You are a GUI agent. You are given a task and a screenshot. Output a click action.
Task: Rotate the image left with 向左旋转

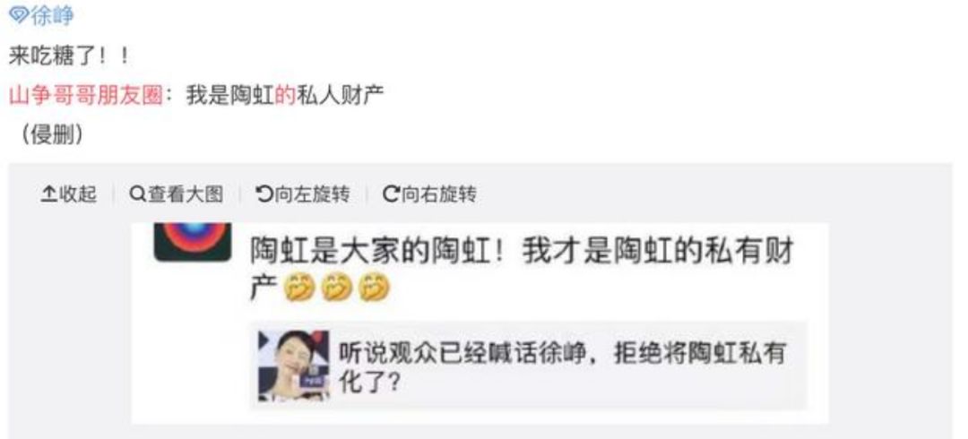(x=303, y=195)
